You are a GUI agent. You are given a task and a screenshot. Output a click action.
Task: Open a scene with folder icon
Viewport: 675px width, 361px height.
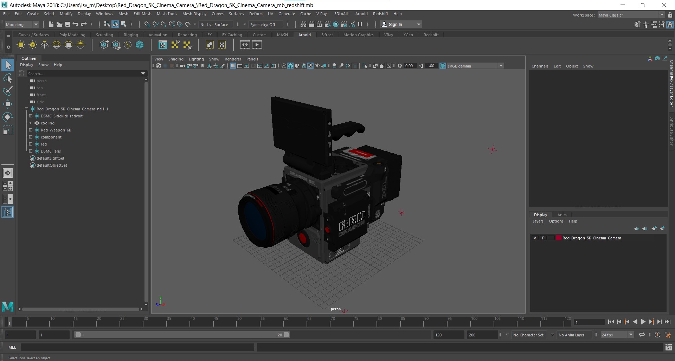59,24
